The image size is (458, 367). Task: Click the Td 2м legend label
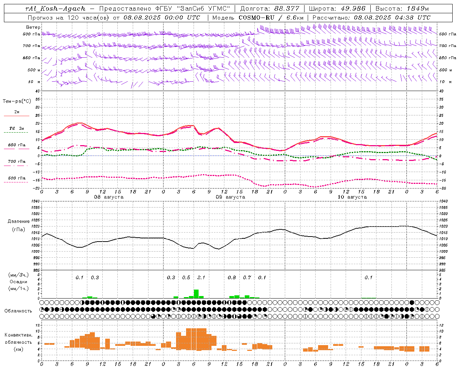pos(16,128)
